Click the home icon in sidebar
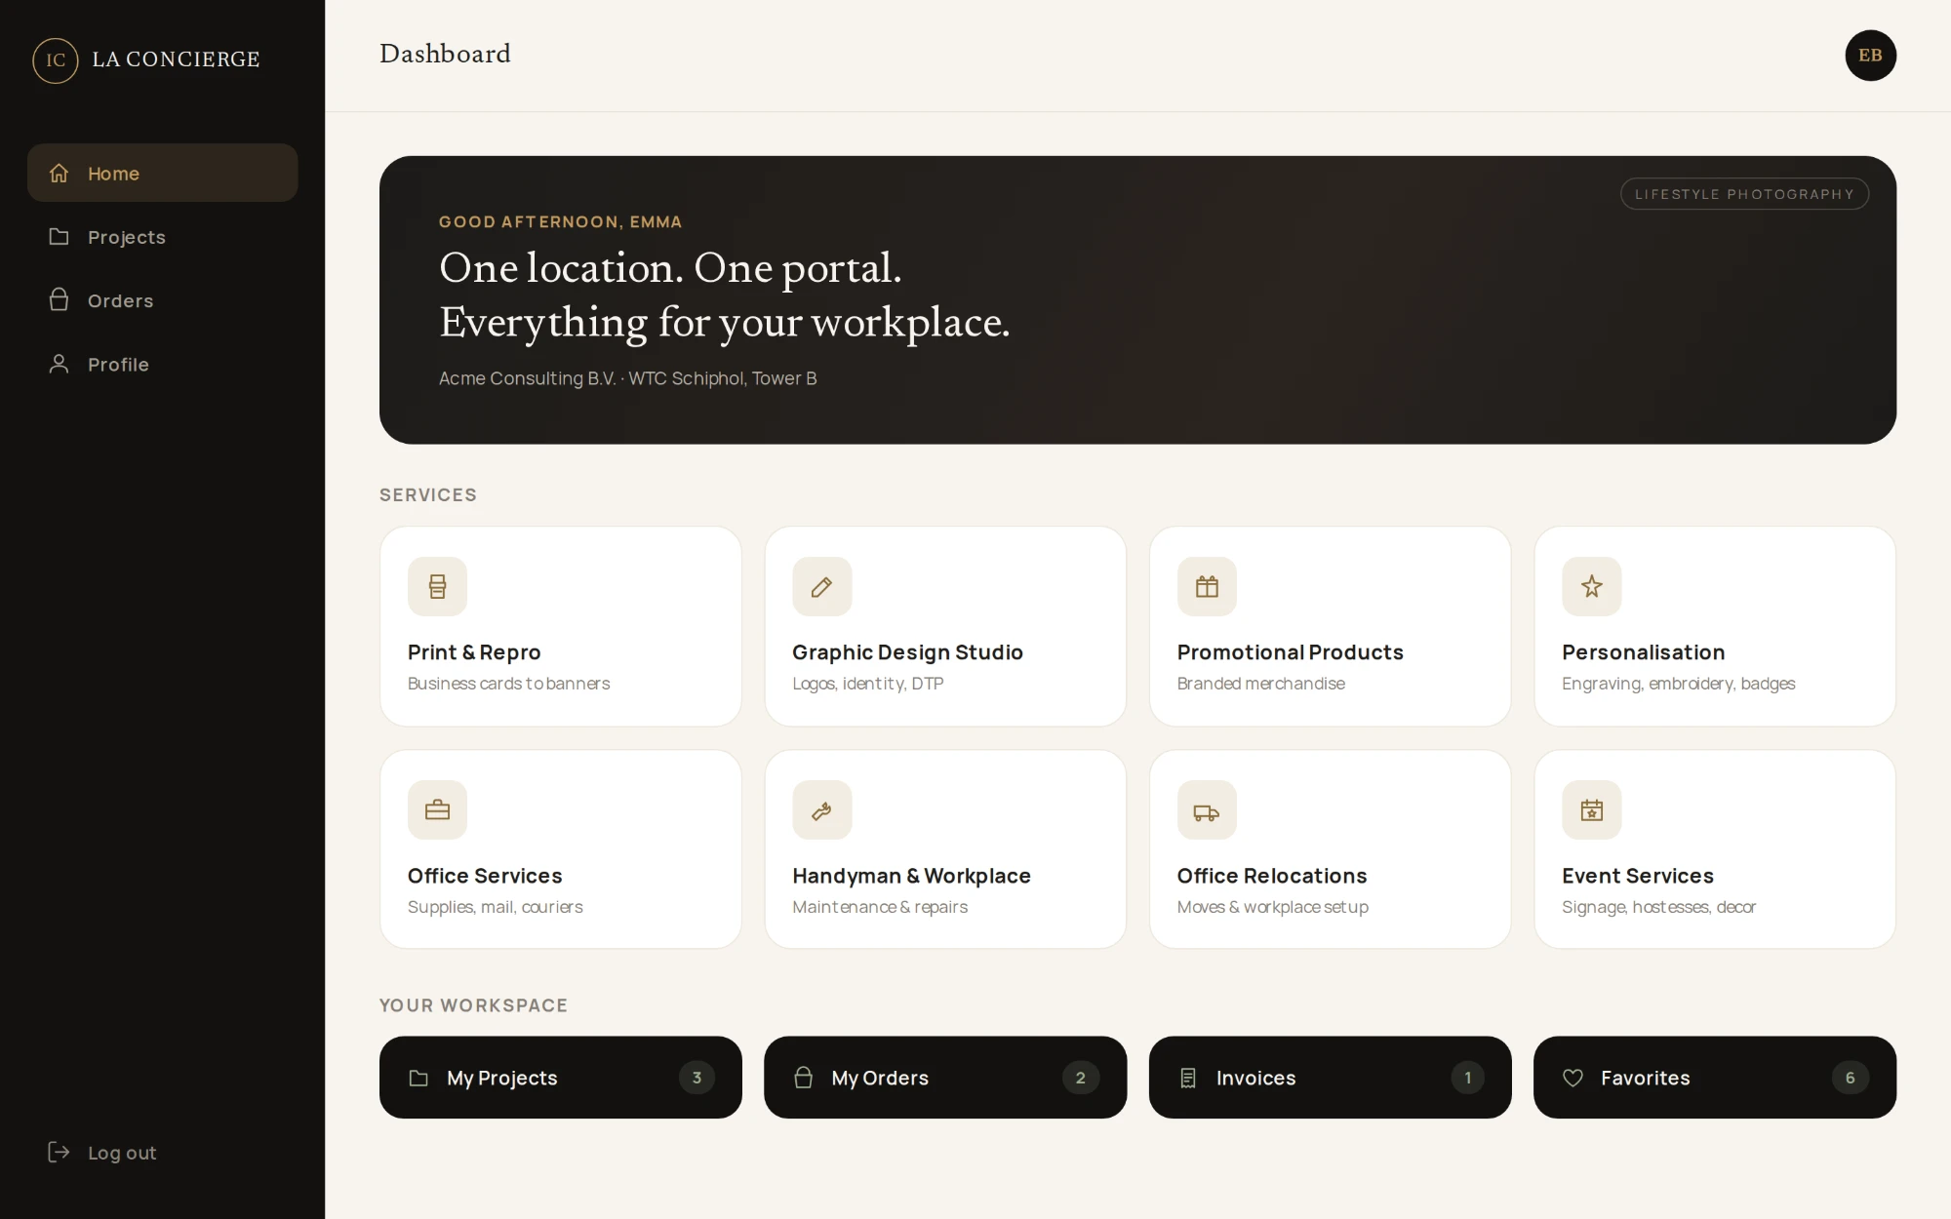The image size is (1951, 1219). pos(59,173)
